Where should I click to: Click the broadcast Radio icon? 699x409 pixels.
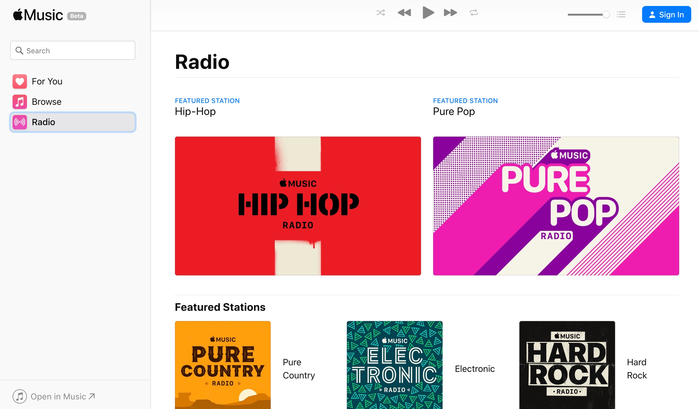(20, 122)
